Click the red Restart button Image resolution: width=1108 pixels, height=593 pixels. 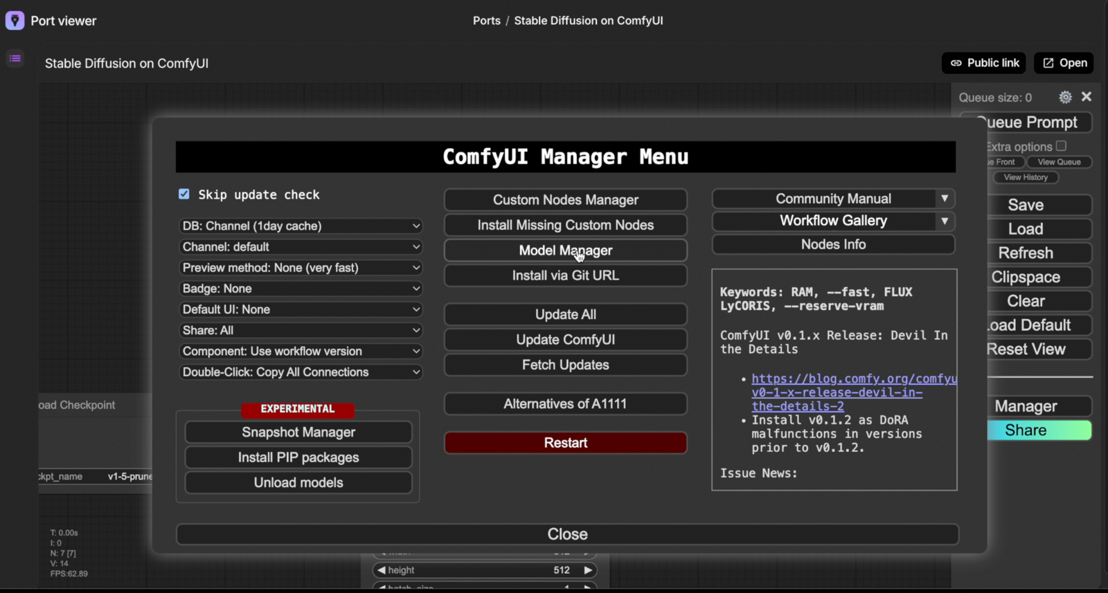(x=566, y=443)
